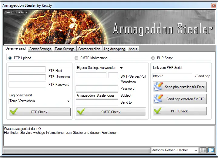
Task: Click Send.php erstellen für FTP
Action: (179, 99)
